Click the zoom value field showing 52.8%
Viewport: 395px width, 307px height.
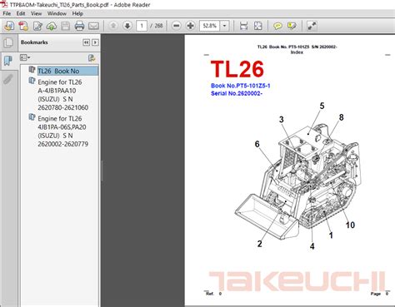coord(210,26)
